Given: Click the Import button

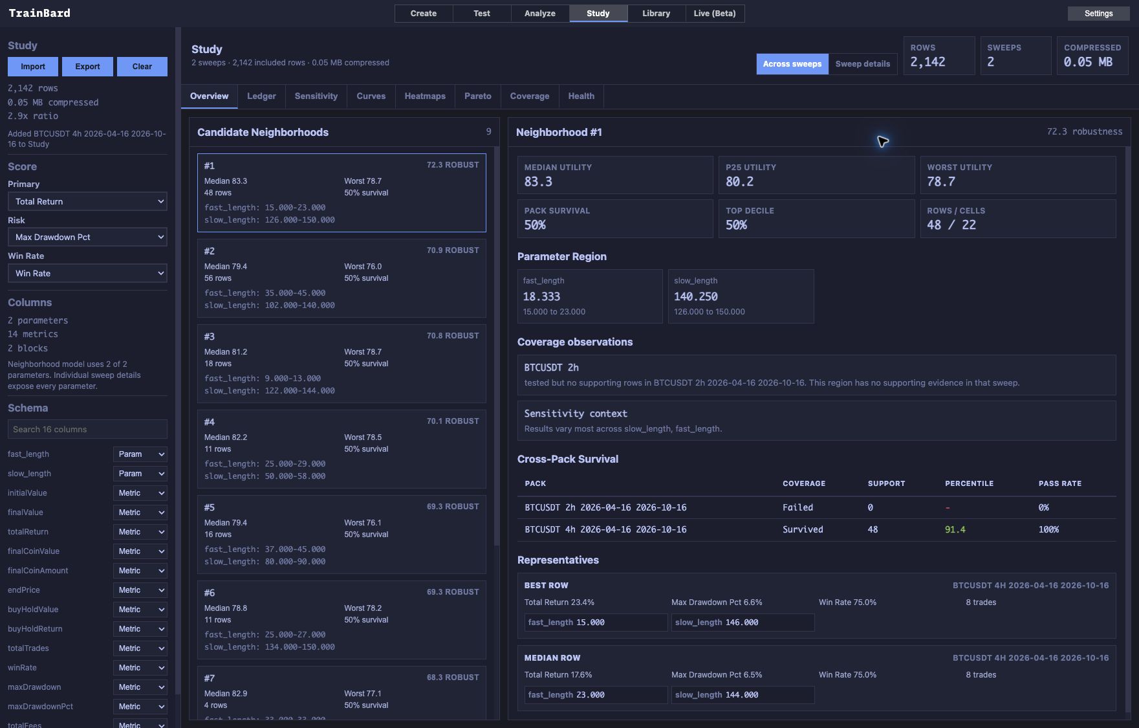Looking at the screenshot, I should (x=33, y=67).
